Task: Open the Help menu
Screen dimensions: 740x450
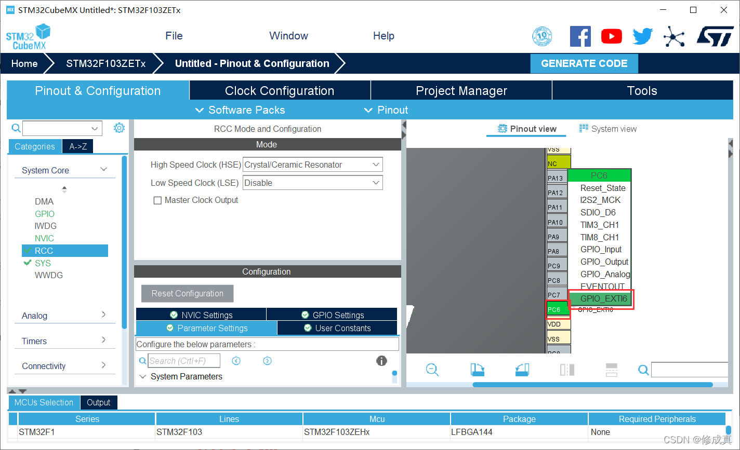Action: click(x=384, y=36)
